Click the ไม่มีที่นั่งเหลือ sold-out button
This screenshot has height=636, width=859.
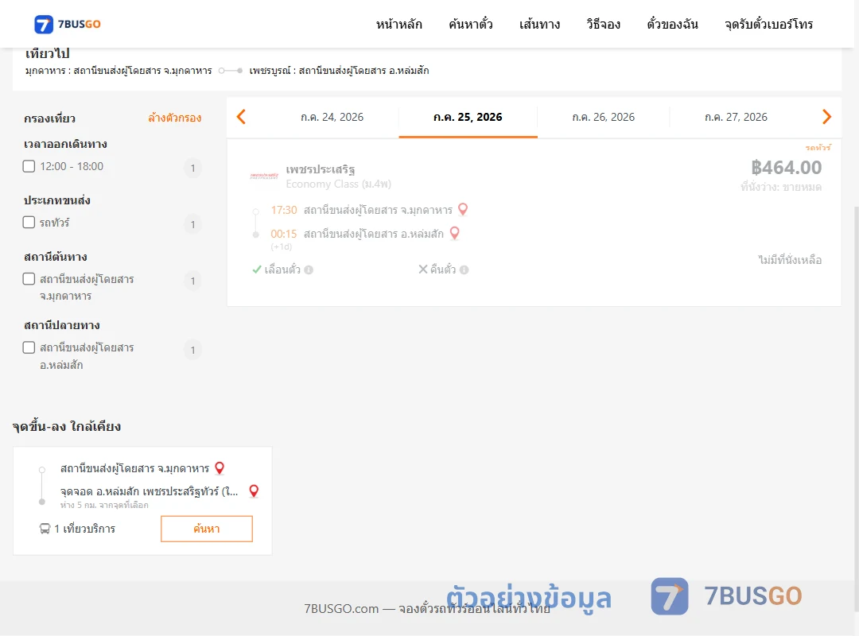pyautogui.click(x=790, y=260)
